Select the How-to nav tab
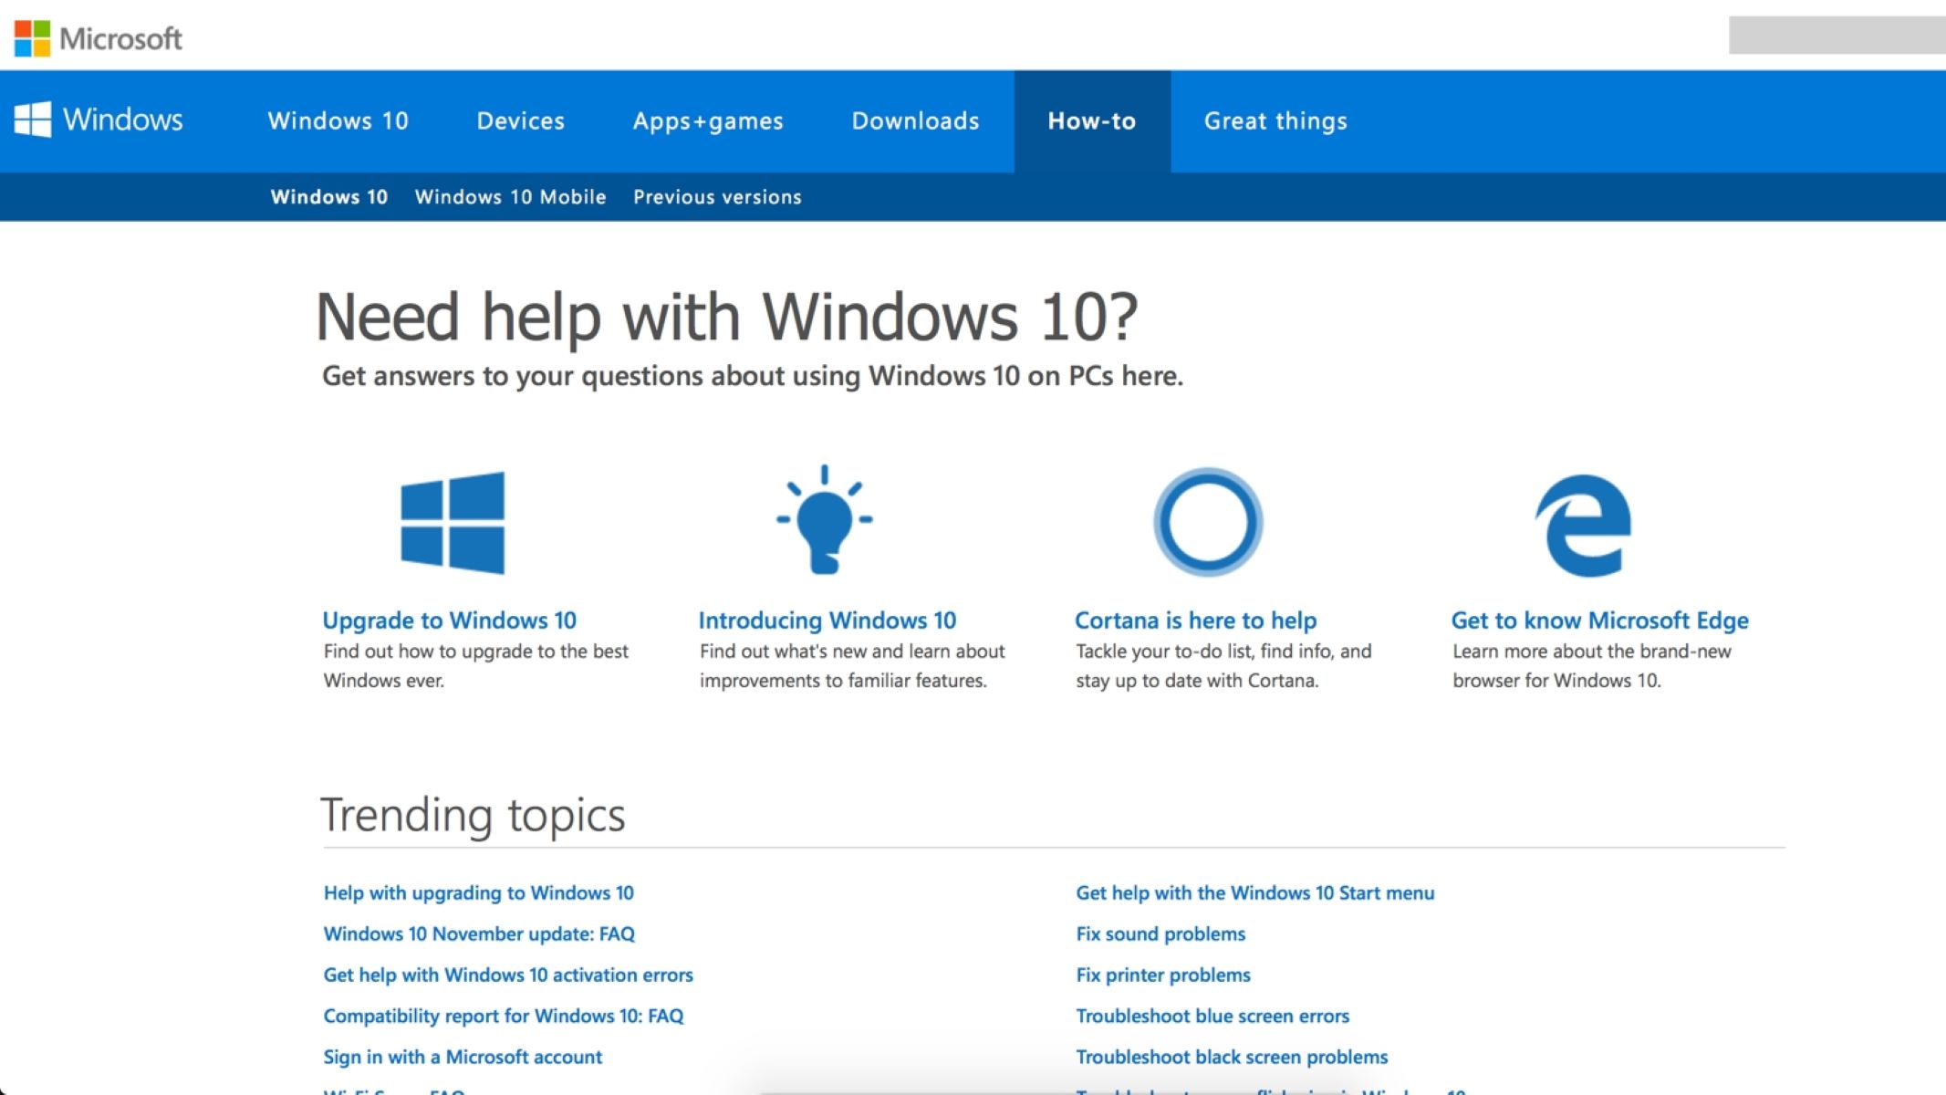 pos(1092,120)
